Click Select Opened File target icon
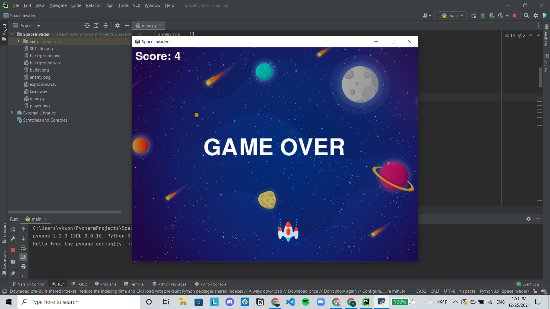Screen dimensions: 550x309 87,25
